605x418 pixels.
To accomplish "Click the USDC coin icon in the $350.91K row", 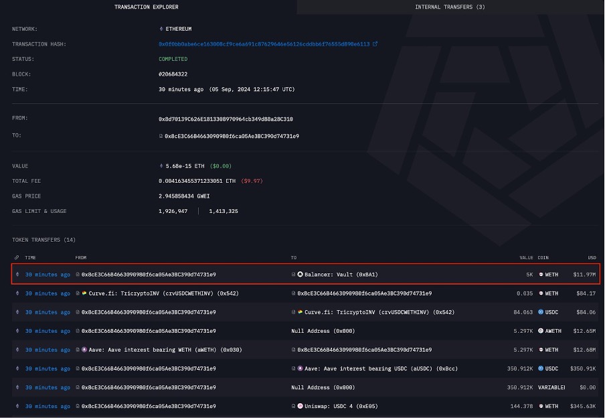I will (541, 368).
